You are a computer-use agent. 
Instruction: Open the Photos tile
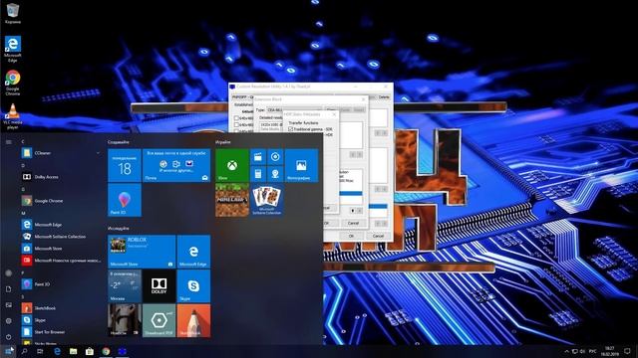pyautogui.click(x=301, y=166)
